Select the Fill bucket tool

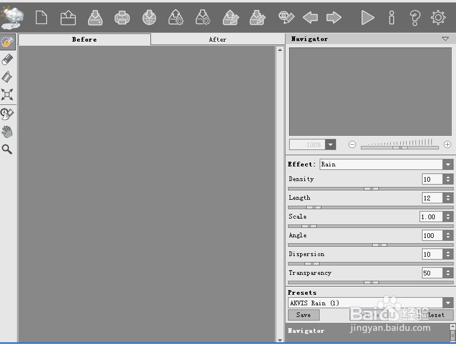[7, 77]
